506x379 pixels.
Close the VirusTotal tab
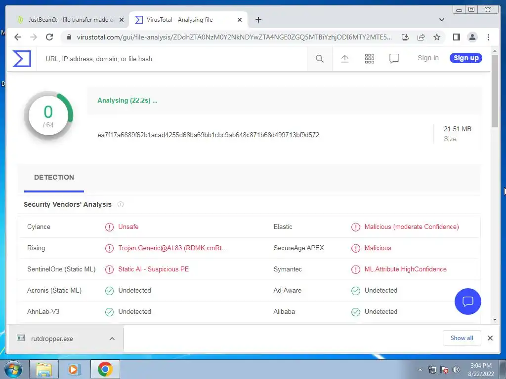pyautogui.click(x=240, y=20)
